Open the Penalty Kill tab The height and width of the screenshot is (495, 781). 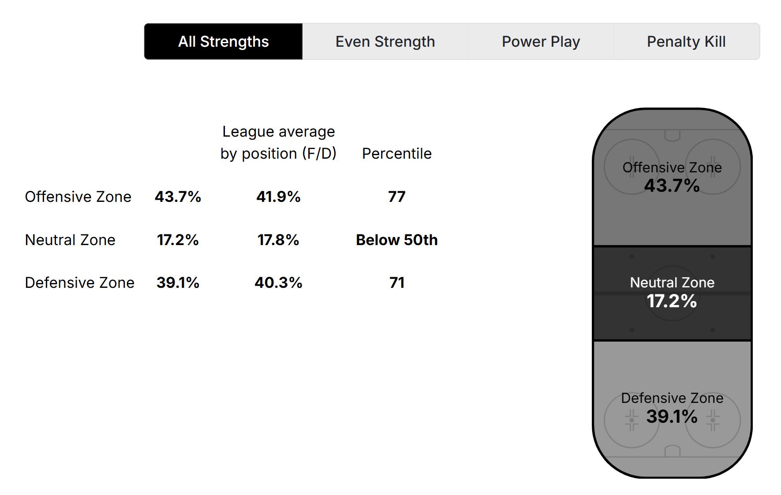686,41
